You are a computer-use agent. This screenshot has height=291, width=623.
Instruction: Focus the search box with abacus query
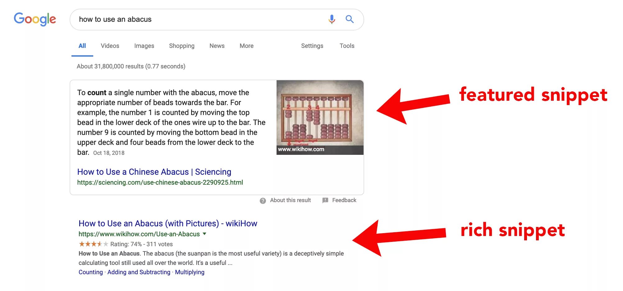tap(199, 19)
